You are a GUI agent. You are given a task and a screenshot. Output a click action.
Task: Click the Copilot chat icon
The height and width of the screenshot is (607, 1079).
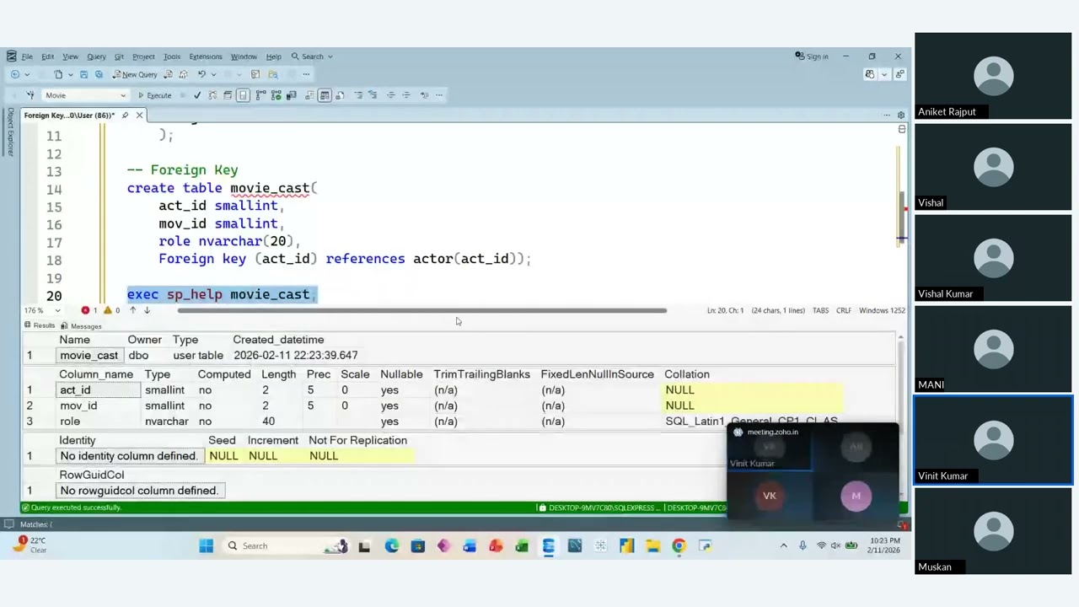(x=870, y=74)
